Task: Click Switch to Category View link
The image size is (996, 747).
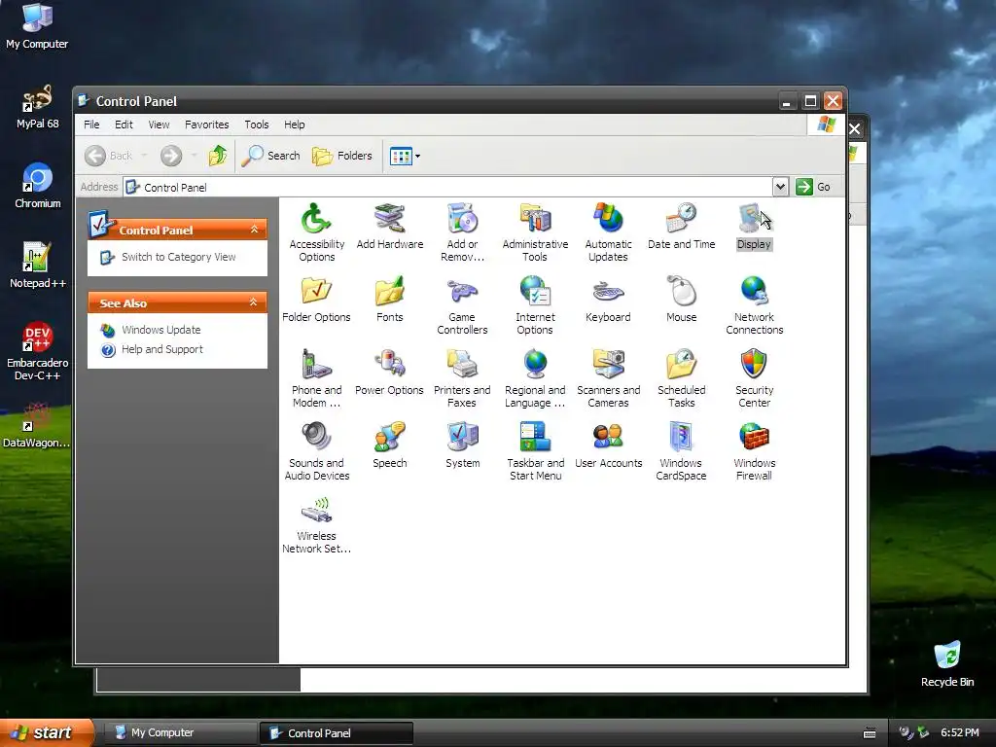Action: click(179, 257)
